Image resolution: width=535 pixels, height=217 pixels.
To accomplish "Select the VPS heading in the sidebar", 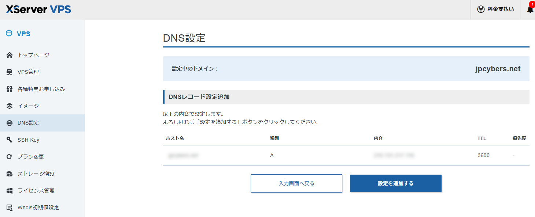I will [x=23, y=34].
